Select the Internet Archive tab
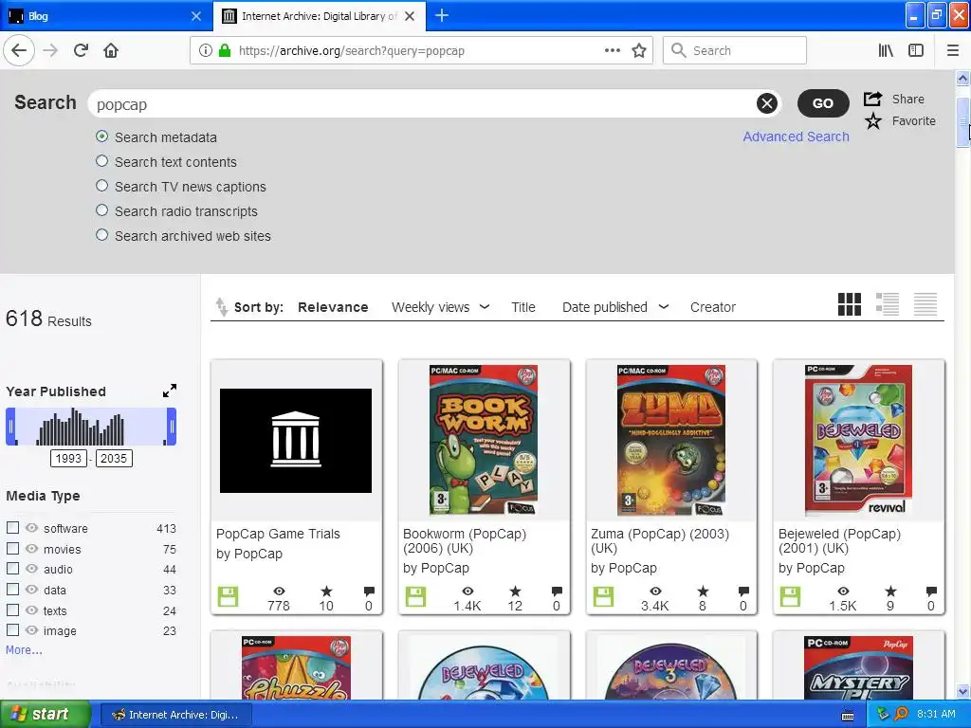The width and height of the screenshot is (971, 728). coord(320,15)
